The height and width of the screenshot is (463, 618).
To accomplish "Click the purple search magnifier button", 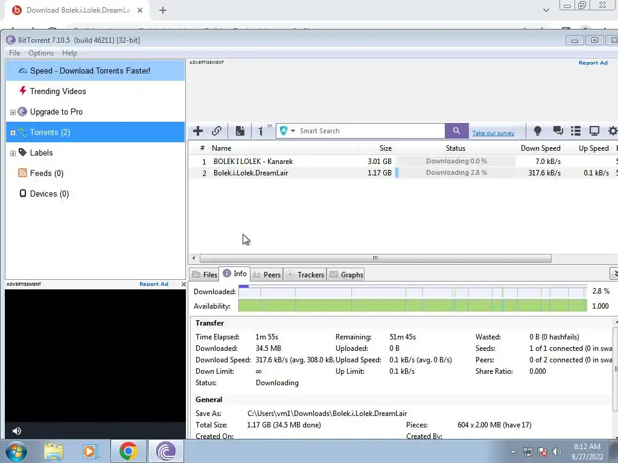I will 456,131.
